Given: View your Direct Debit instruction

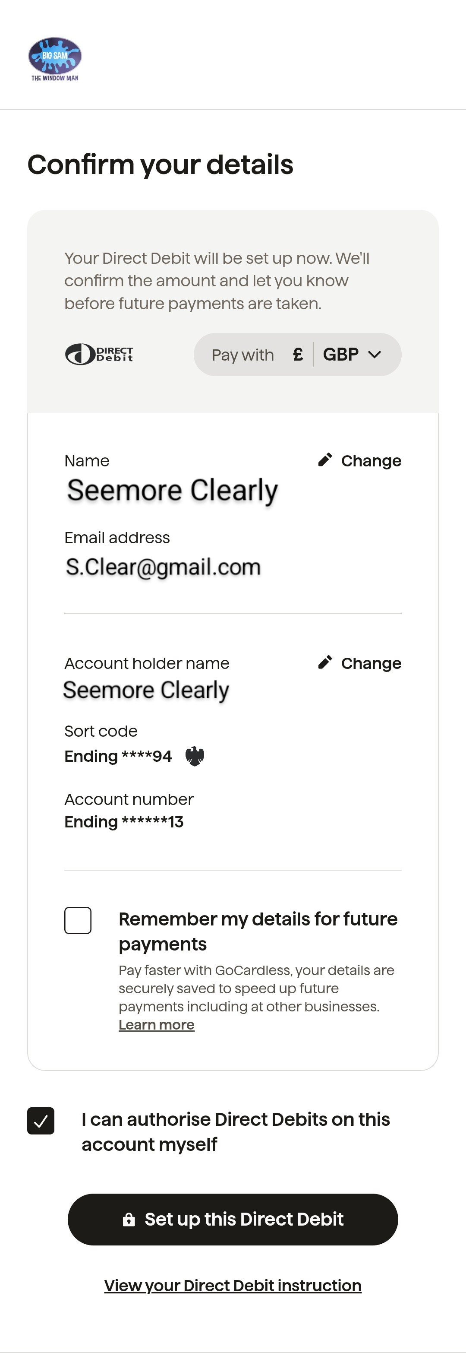Looking at the screenshot, I should (233, 1285).
